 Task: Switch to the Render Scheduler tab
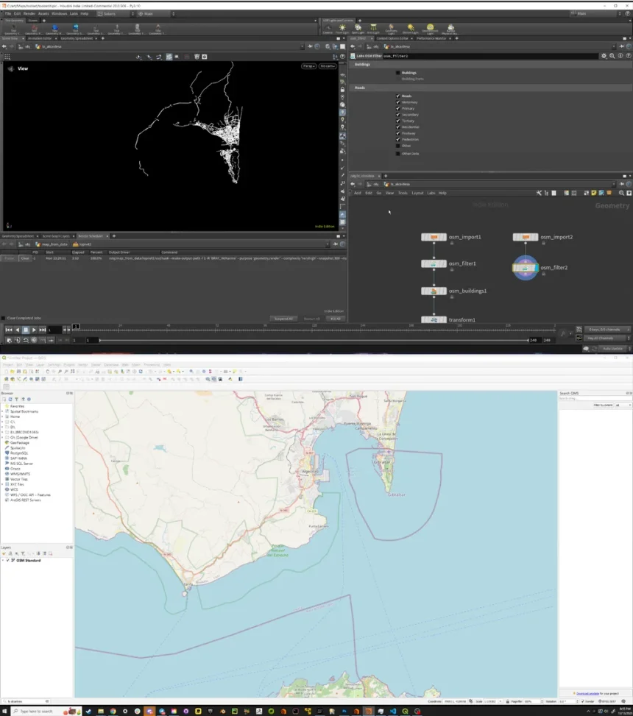pyautogui.click(x=92, y=236)
